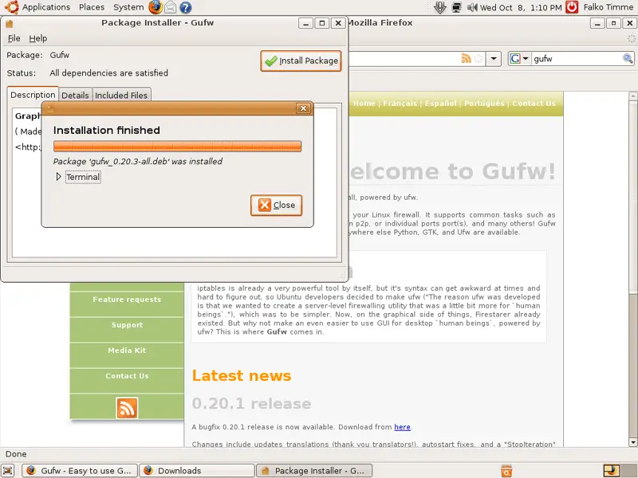638x478 pixels.
Task: Click the RSS feed icon in Firefox address bar
Action: 466,58
